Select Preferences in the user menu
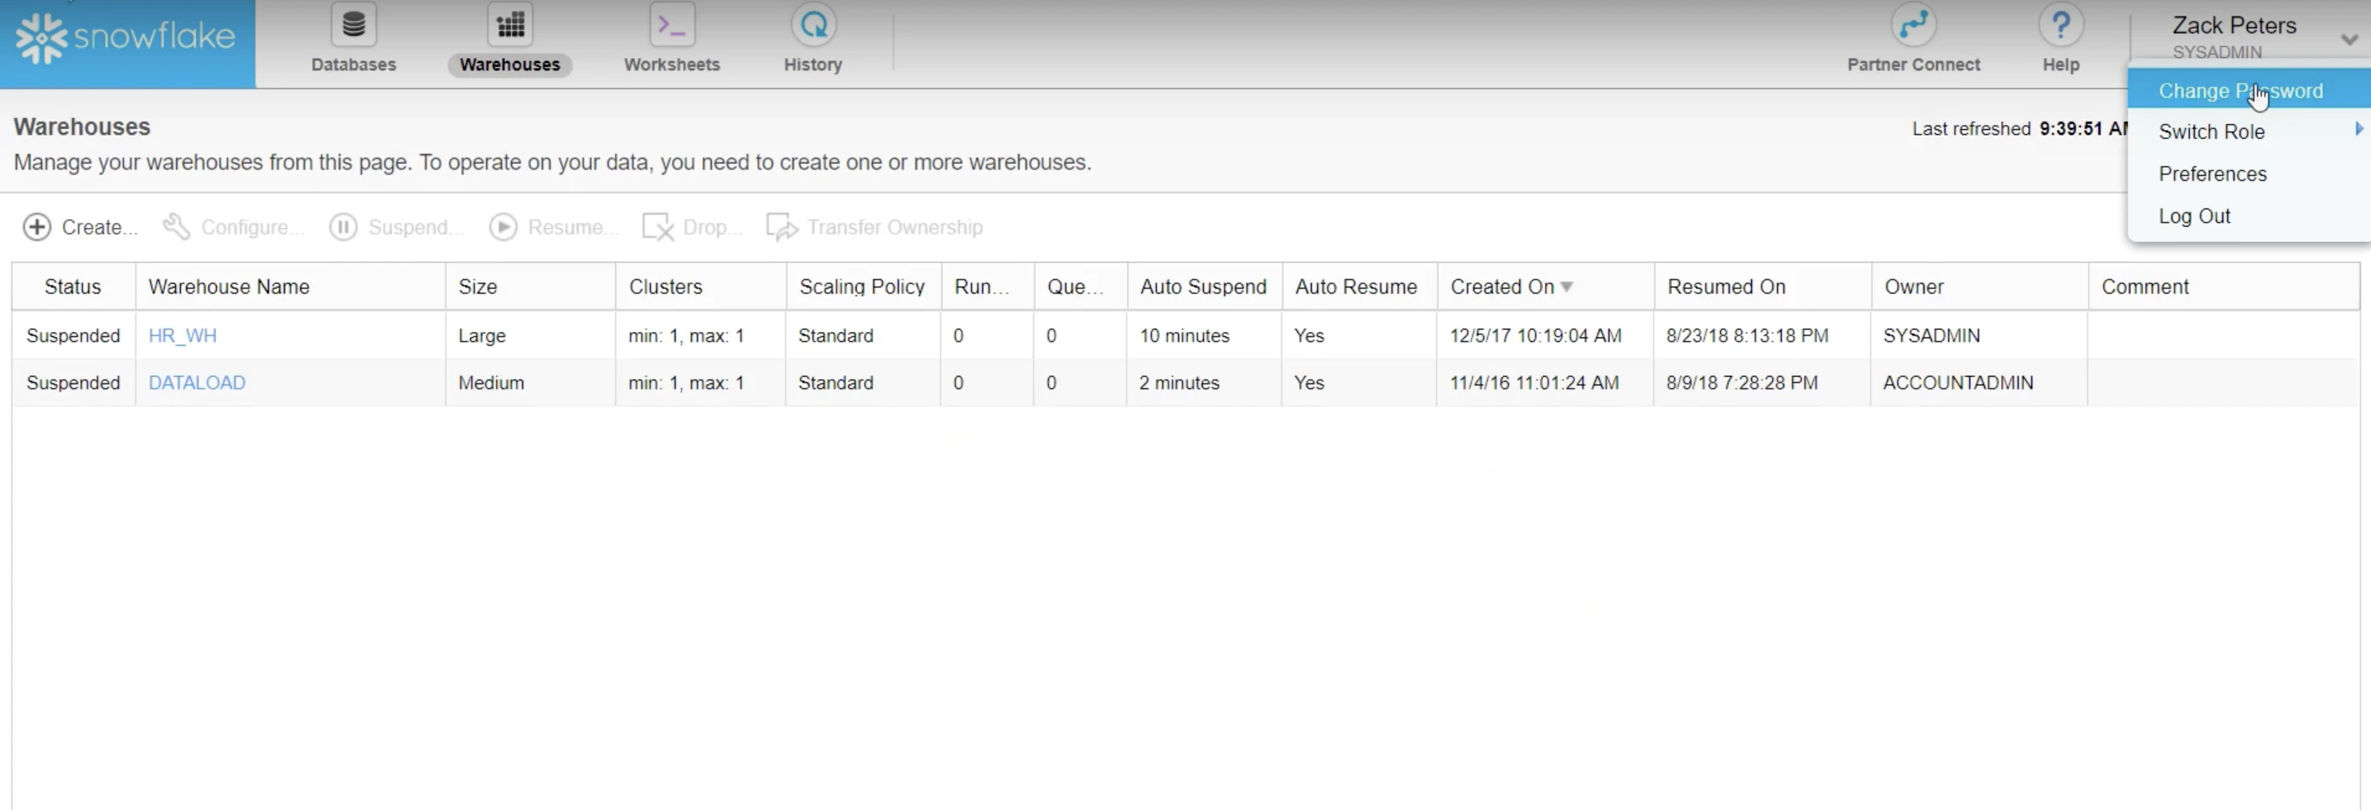 pyautogui.click(x=2213, y=174)
